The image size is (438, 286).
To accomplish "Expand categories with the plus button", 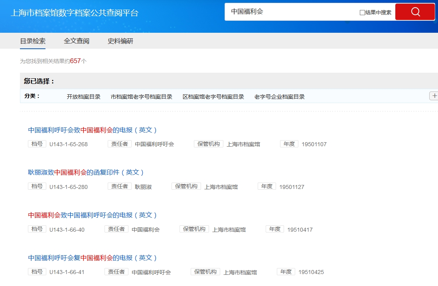I will (434, 96).
